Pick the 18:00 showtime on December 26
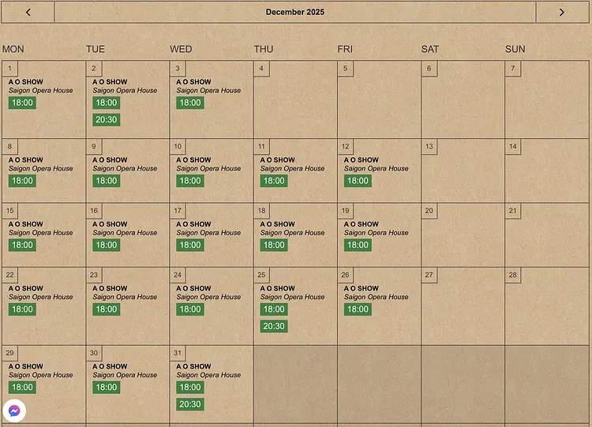 [358, 309]
